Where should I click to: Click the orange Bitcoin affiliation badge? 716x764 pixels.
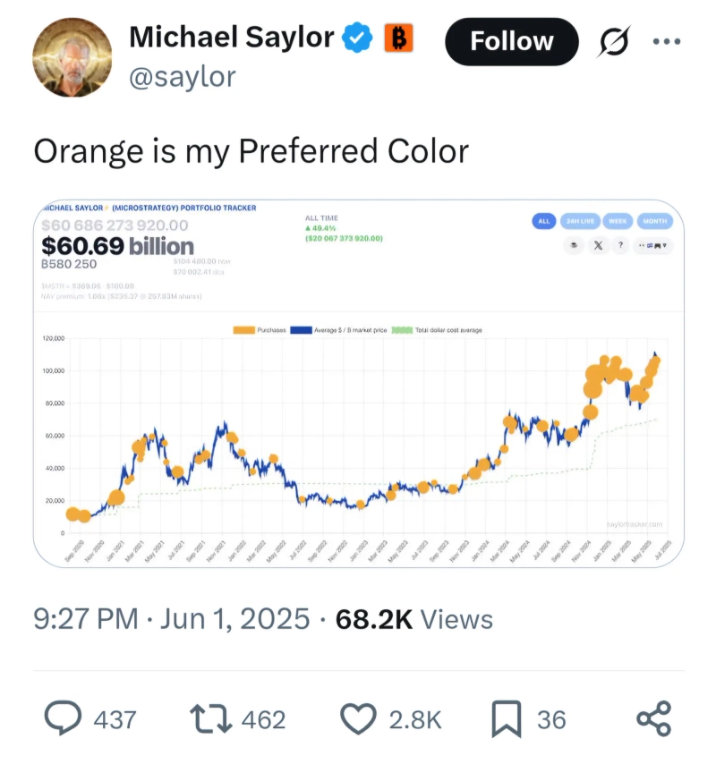(x=397, y=38)
